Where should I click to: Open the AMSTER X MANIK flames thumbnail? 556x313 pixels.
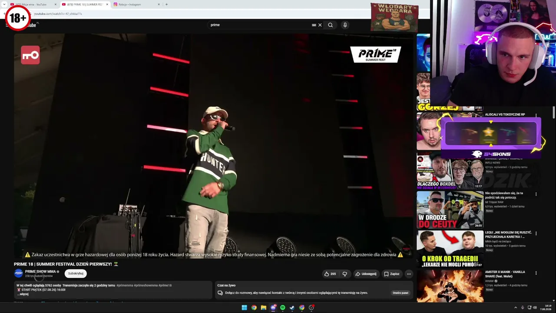[450, 286]
